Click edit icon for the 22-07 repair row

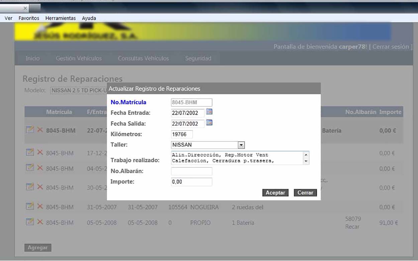click(x=30, y=129)
